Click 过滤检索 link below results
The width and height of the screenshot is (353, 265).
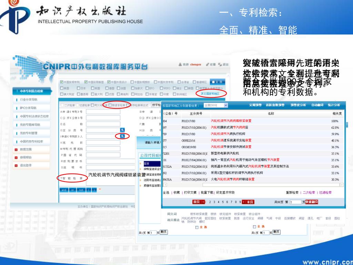325,193
